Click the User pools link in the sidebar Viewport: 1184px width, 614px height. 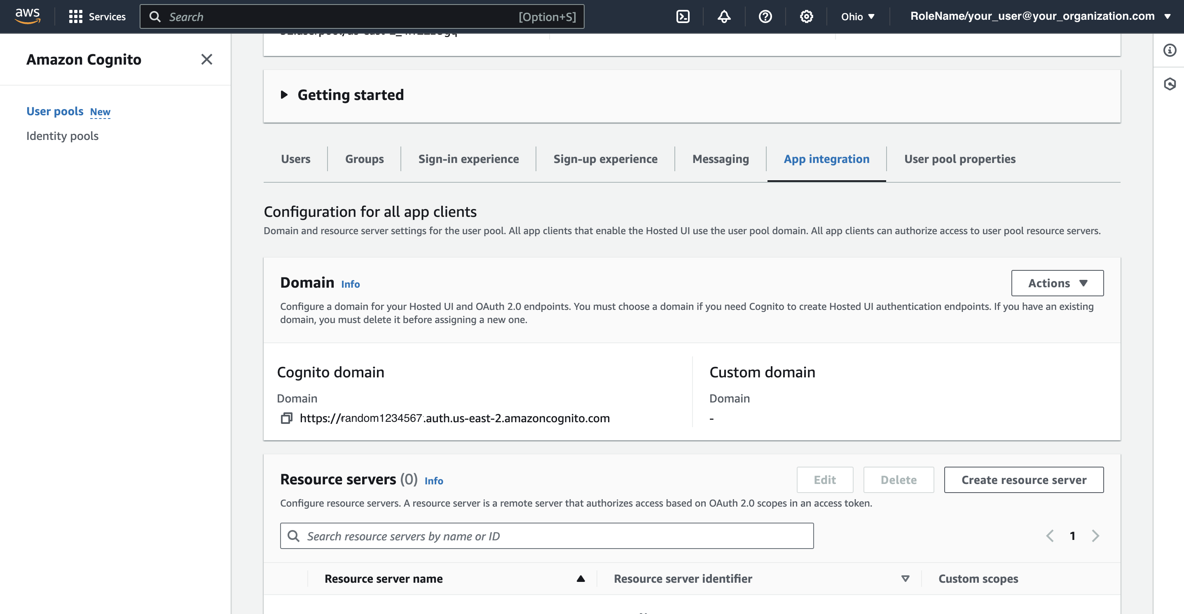55,111
